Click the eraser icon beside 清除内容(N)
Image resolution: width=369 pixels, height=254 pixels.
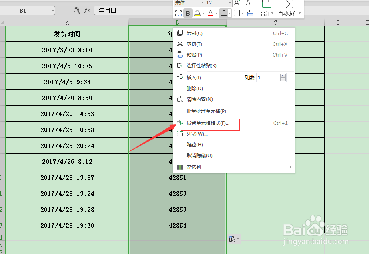click(x=180, y=99)
